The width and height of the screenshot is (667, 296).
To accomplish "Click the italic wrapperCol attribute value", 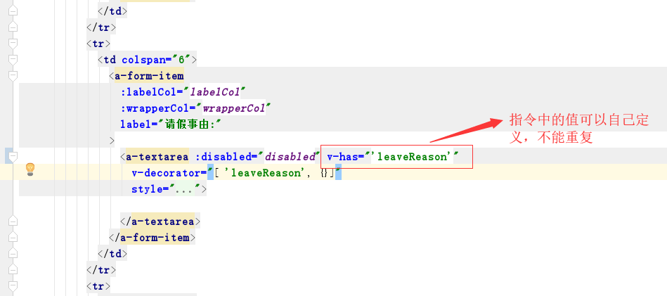I will (234, 108).
